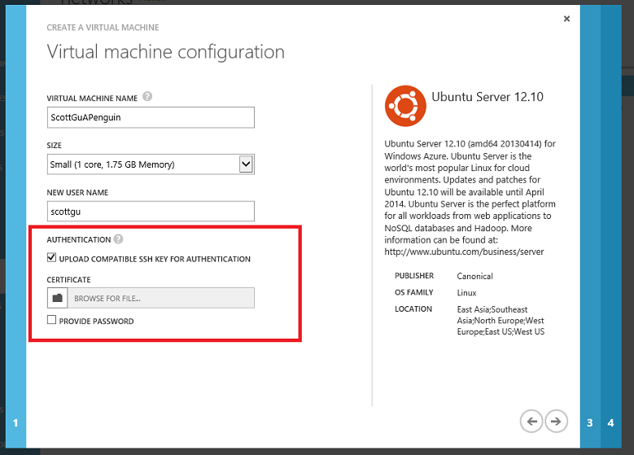Click the ubuntu.com/business/server URL text
This screenshot has width=634, height=455.
464,252
